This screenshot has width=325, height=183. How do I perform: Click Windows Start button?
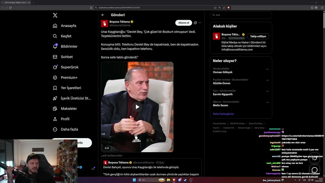[x=134, y=180]
